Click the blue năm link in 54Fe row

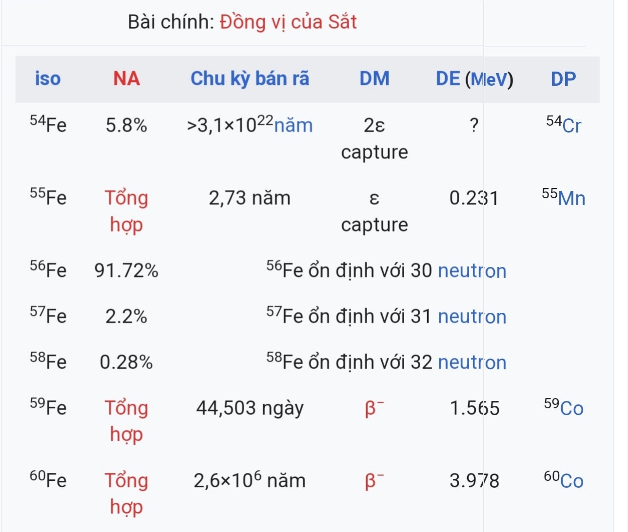[x=293, y=126]
